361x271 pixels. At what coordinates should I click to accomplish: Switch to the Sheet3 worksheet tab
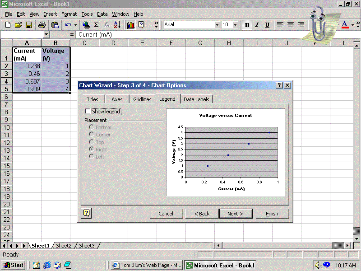point(87,246)
